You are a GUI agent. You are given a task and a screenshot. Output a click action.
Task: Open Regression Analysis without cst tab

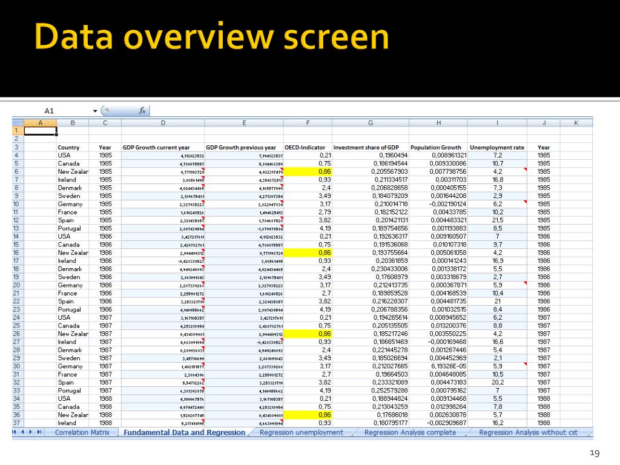(x=528, y=432)
